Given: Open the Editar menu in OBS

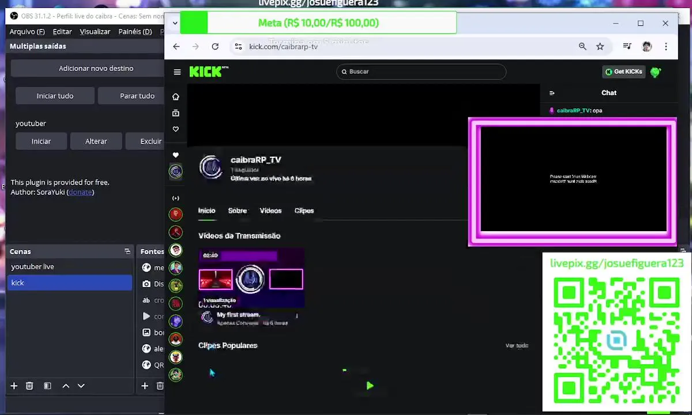Looking at the screenshot, I should (x=62, y=32).
